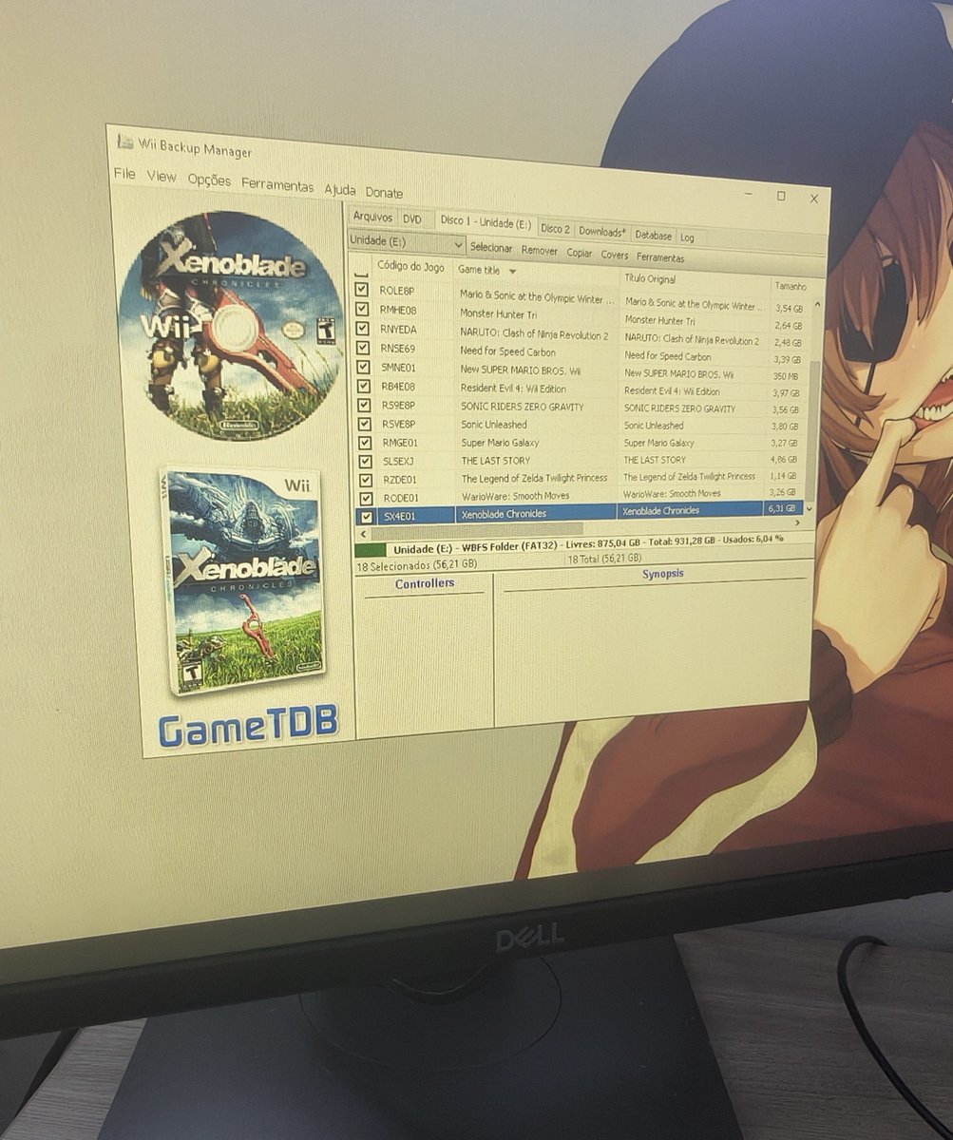Open the GameTDB logo link
The height and width of the screenshot is (1140, 953).
pos(249,727)
